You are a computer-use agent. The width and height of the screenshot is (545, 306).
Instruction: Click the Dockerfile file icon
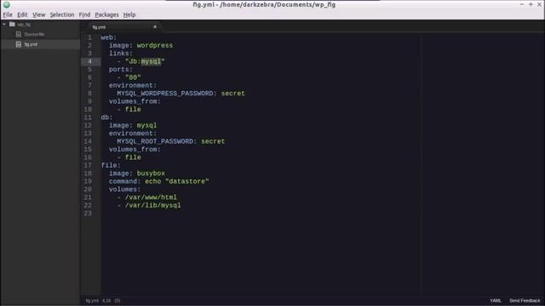click(19, 34)
